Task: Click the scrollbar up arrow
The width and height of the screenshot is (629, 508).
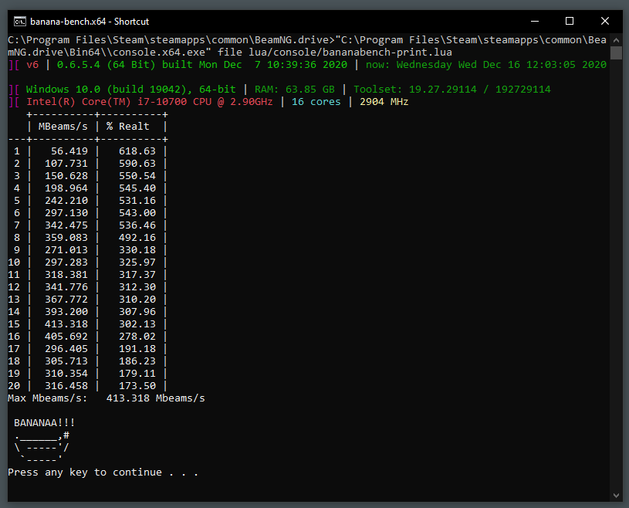Action: pos(616,40)
